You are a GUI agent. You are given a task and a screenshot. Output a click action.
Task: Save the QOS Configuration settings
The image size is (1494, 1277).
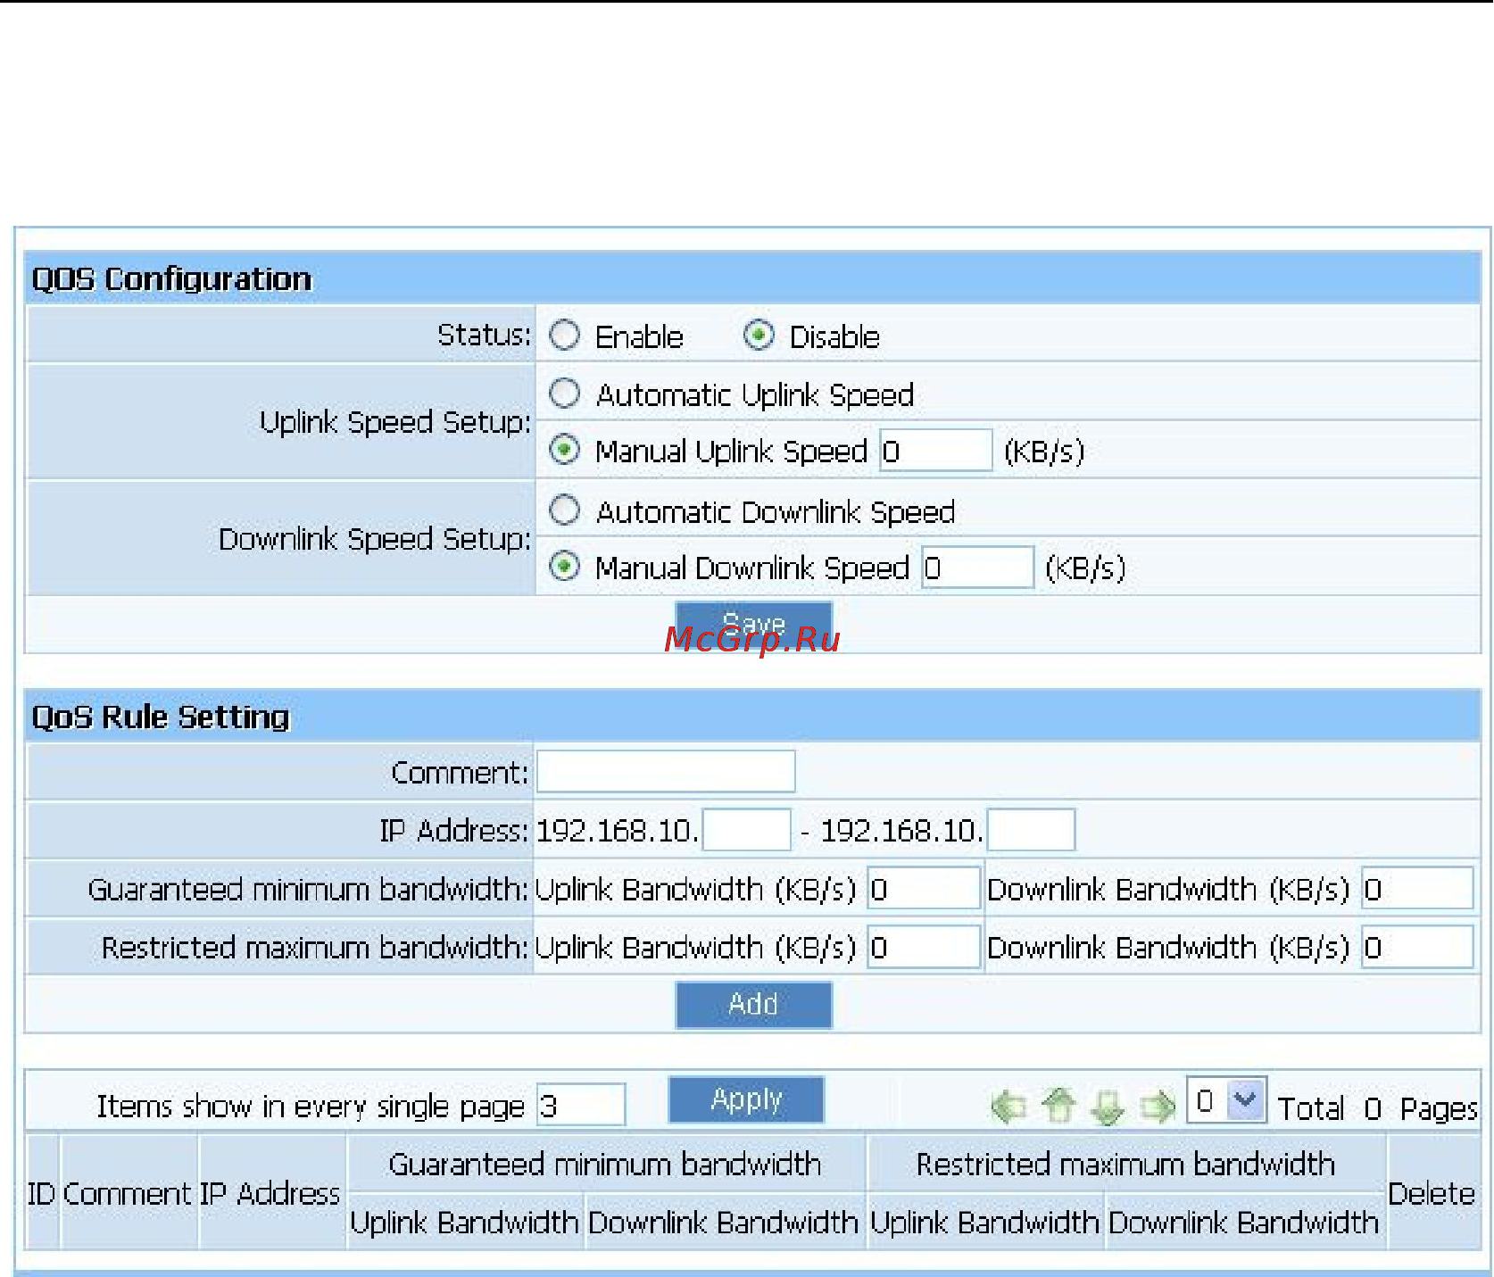point(754,624)
